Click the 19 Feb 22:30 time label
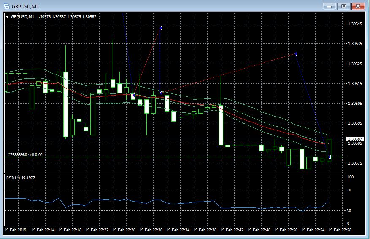 pos(151,230)
